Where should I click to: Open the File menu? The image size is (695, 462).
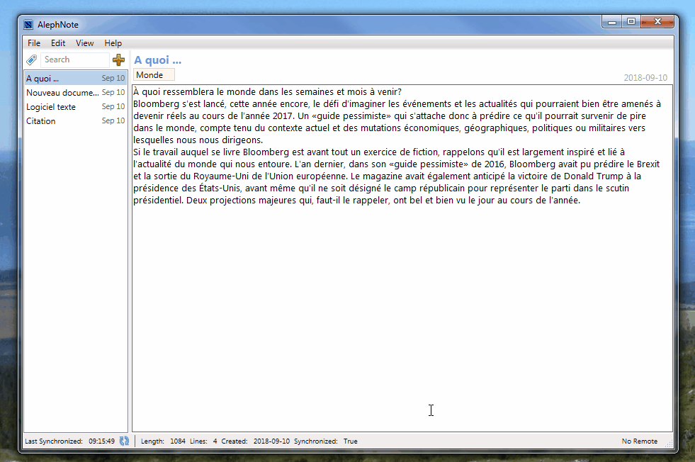[x=34, y=43]
